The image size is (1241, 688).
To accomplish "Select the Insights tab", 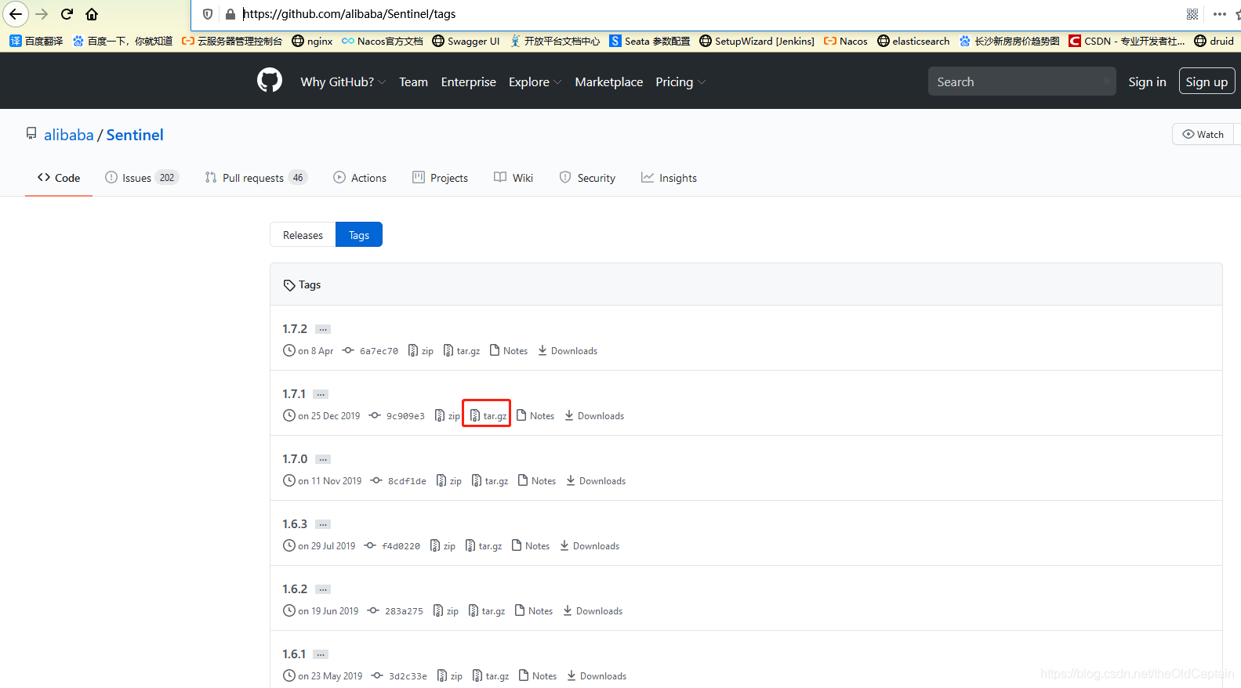I will (669, 178).
